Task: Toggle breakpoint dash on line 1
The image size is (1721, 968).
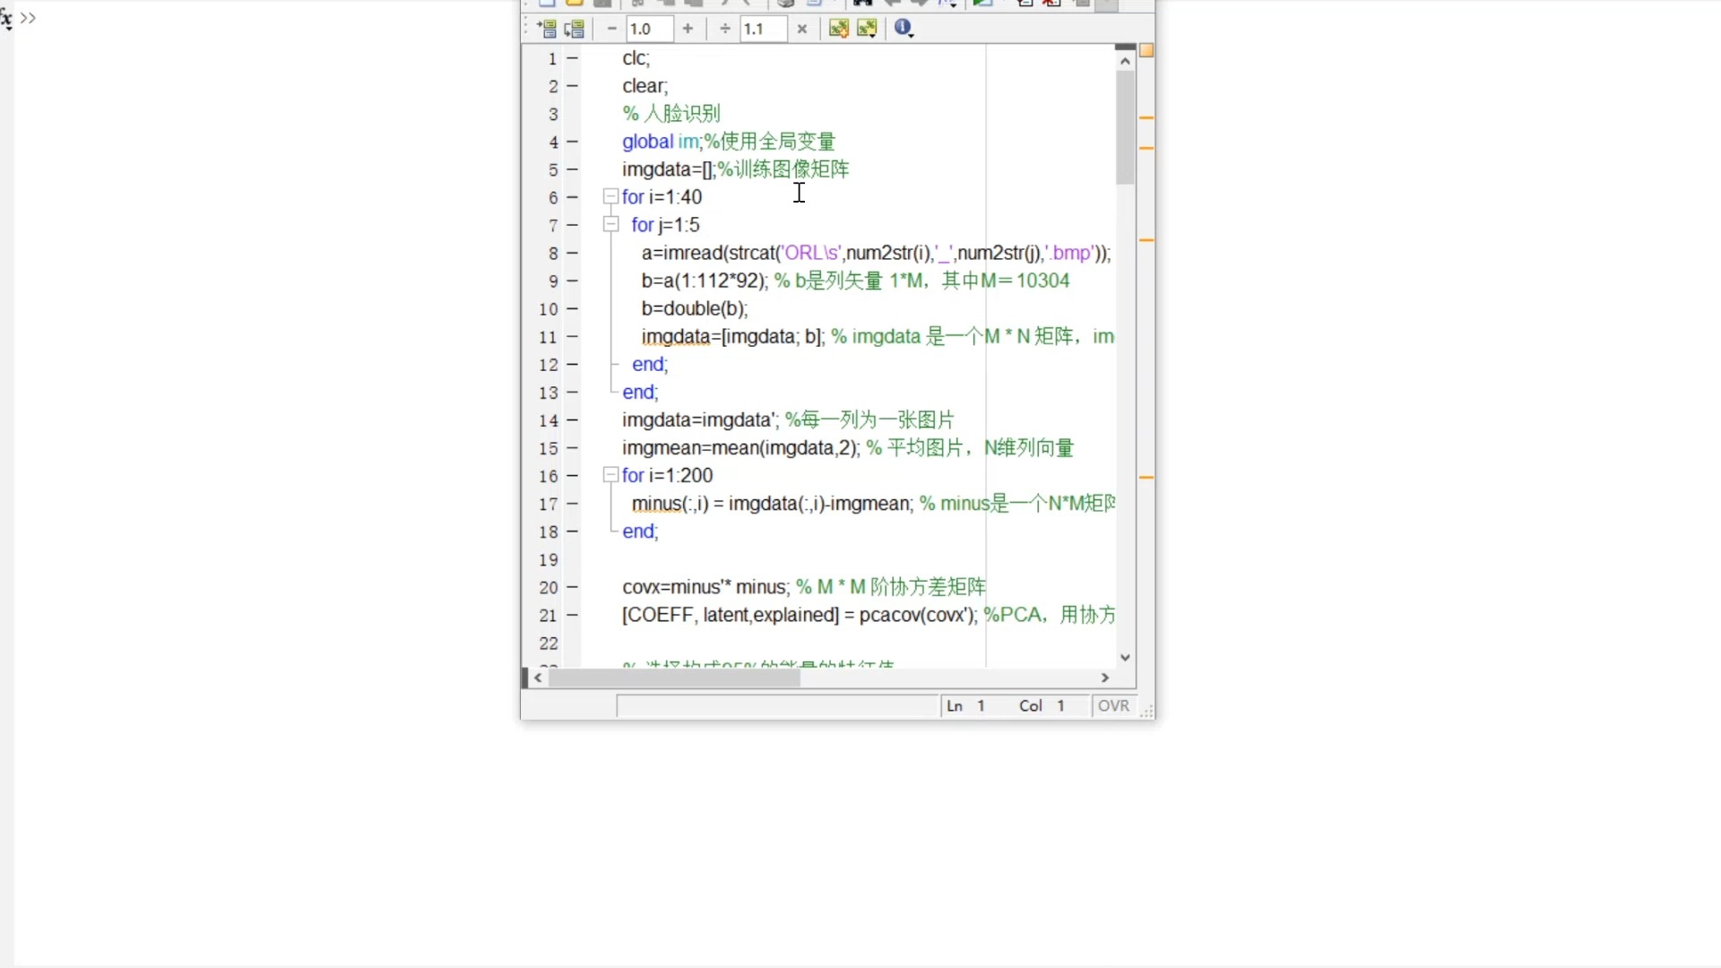Action: pos(572,58)
